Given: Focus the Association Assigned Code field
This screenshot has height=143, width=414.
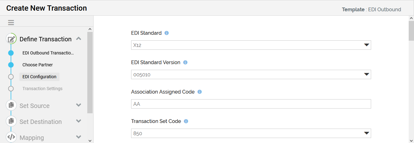Looking at the screenshot, I should click(251, 104).
